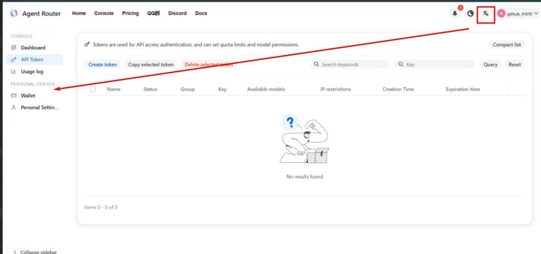Open the Dashboard sidebar item

coord(36,48)
